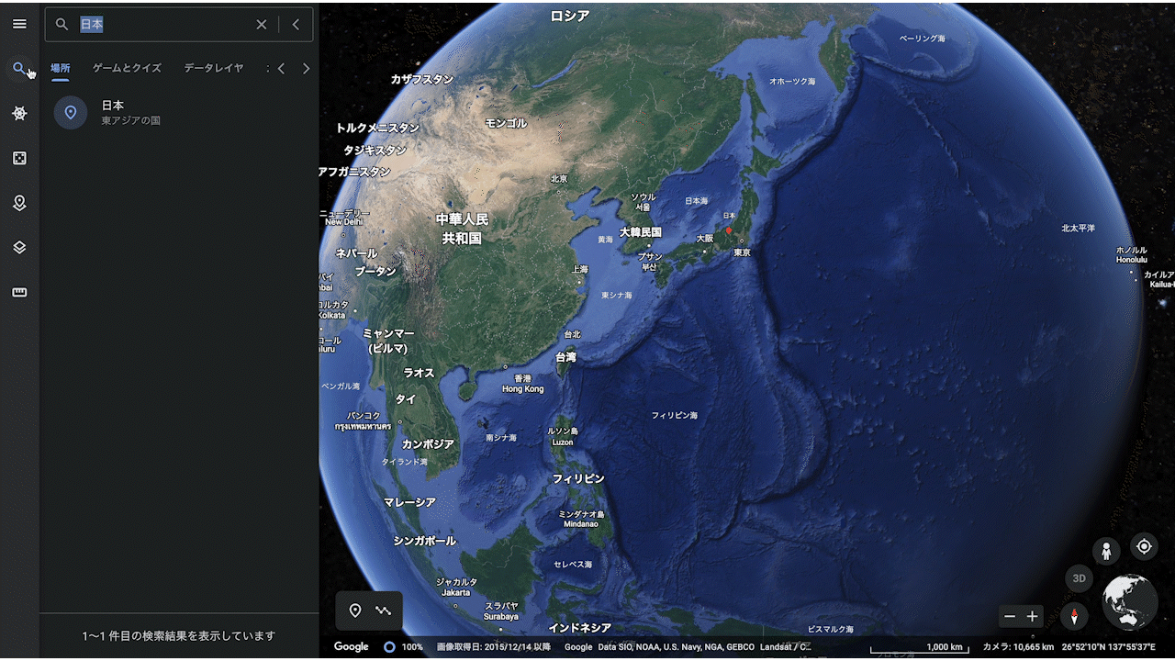Zoom in with the plus button

coord(1033,616)
